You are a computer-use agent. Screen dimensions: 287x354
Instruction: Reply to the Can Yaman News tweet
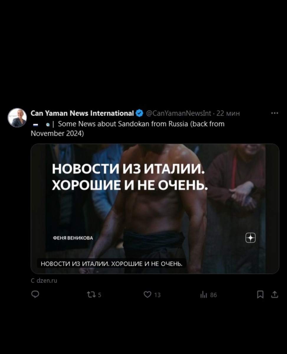tap(35, 294)
